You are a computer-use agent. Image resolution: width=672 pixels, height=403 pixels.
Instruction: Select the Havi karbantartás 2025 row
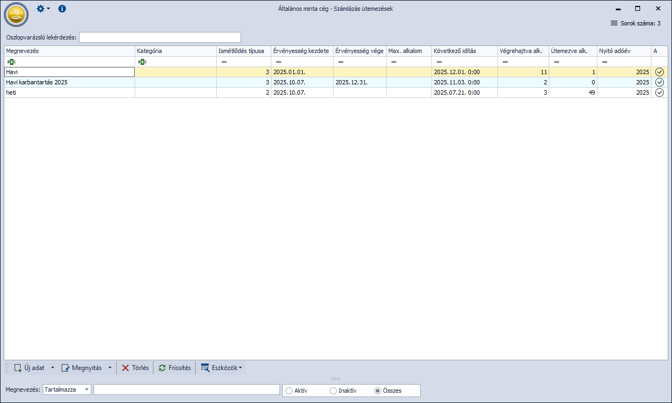tap(69, 82)
